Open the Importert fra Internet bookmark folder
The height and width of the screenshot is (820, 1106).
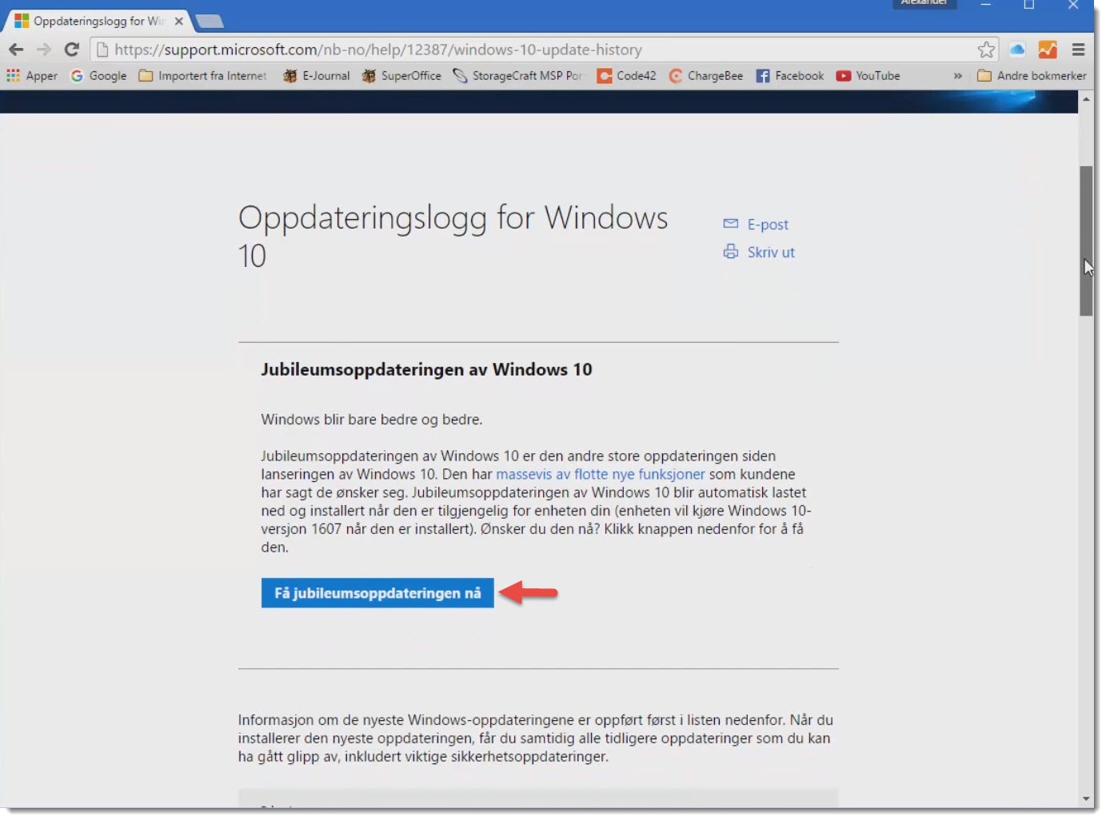coord(202,76)
